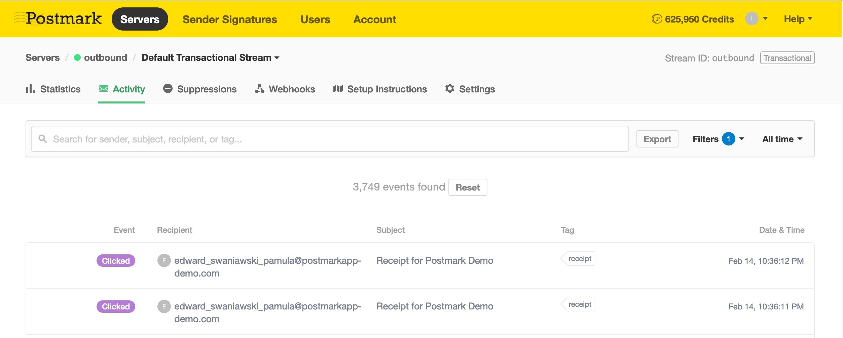Click the Postmark logo
Viewport: 843px width, 338px height.
click(58, 18)
